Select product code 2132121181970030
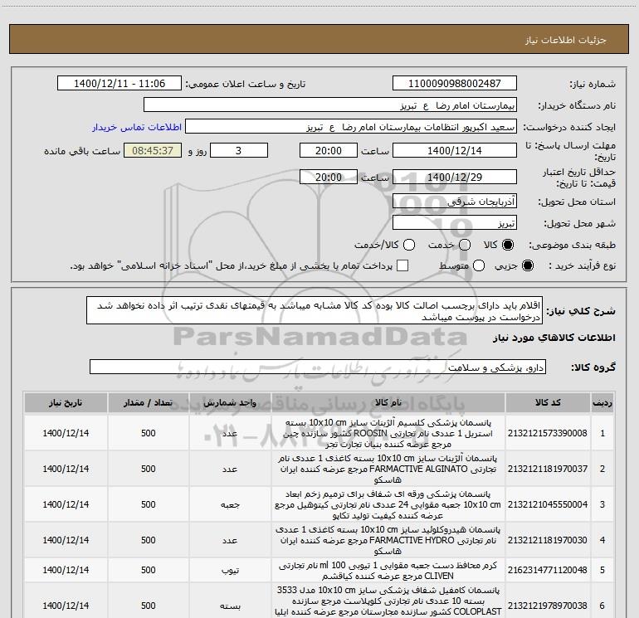 point(548,540)
